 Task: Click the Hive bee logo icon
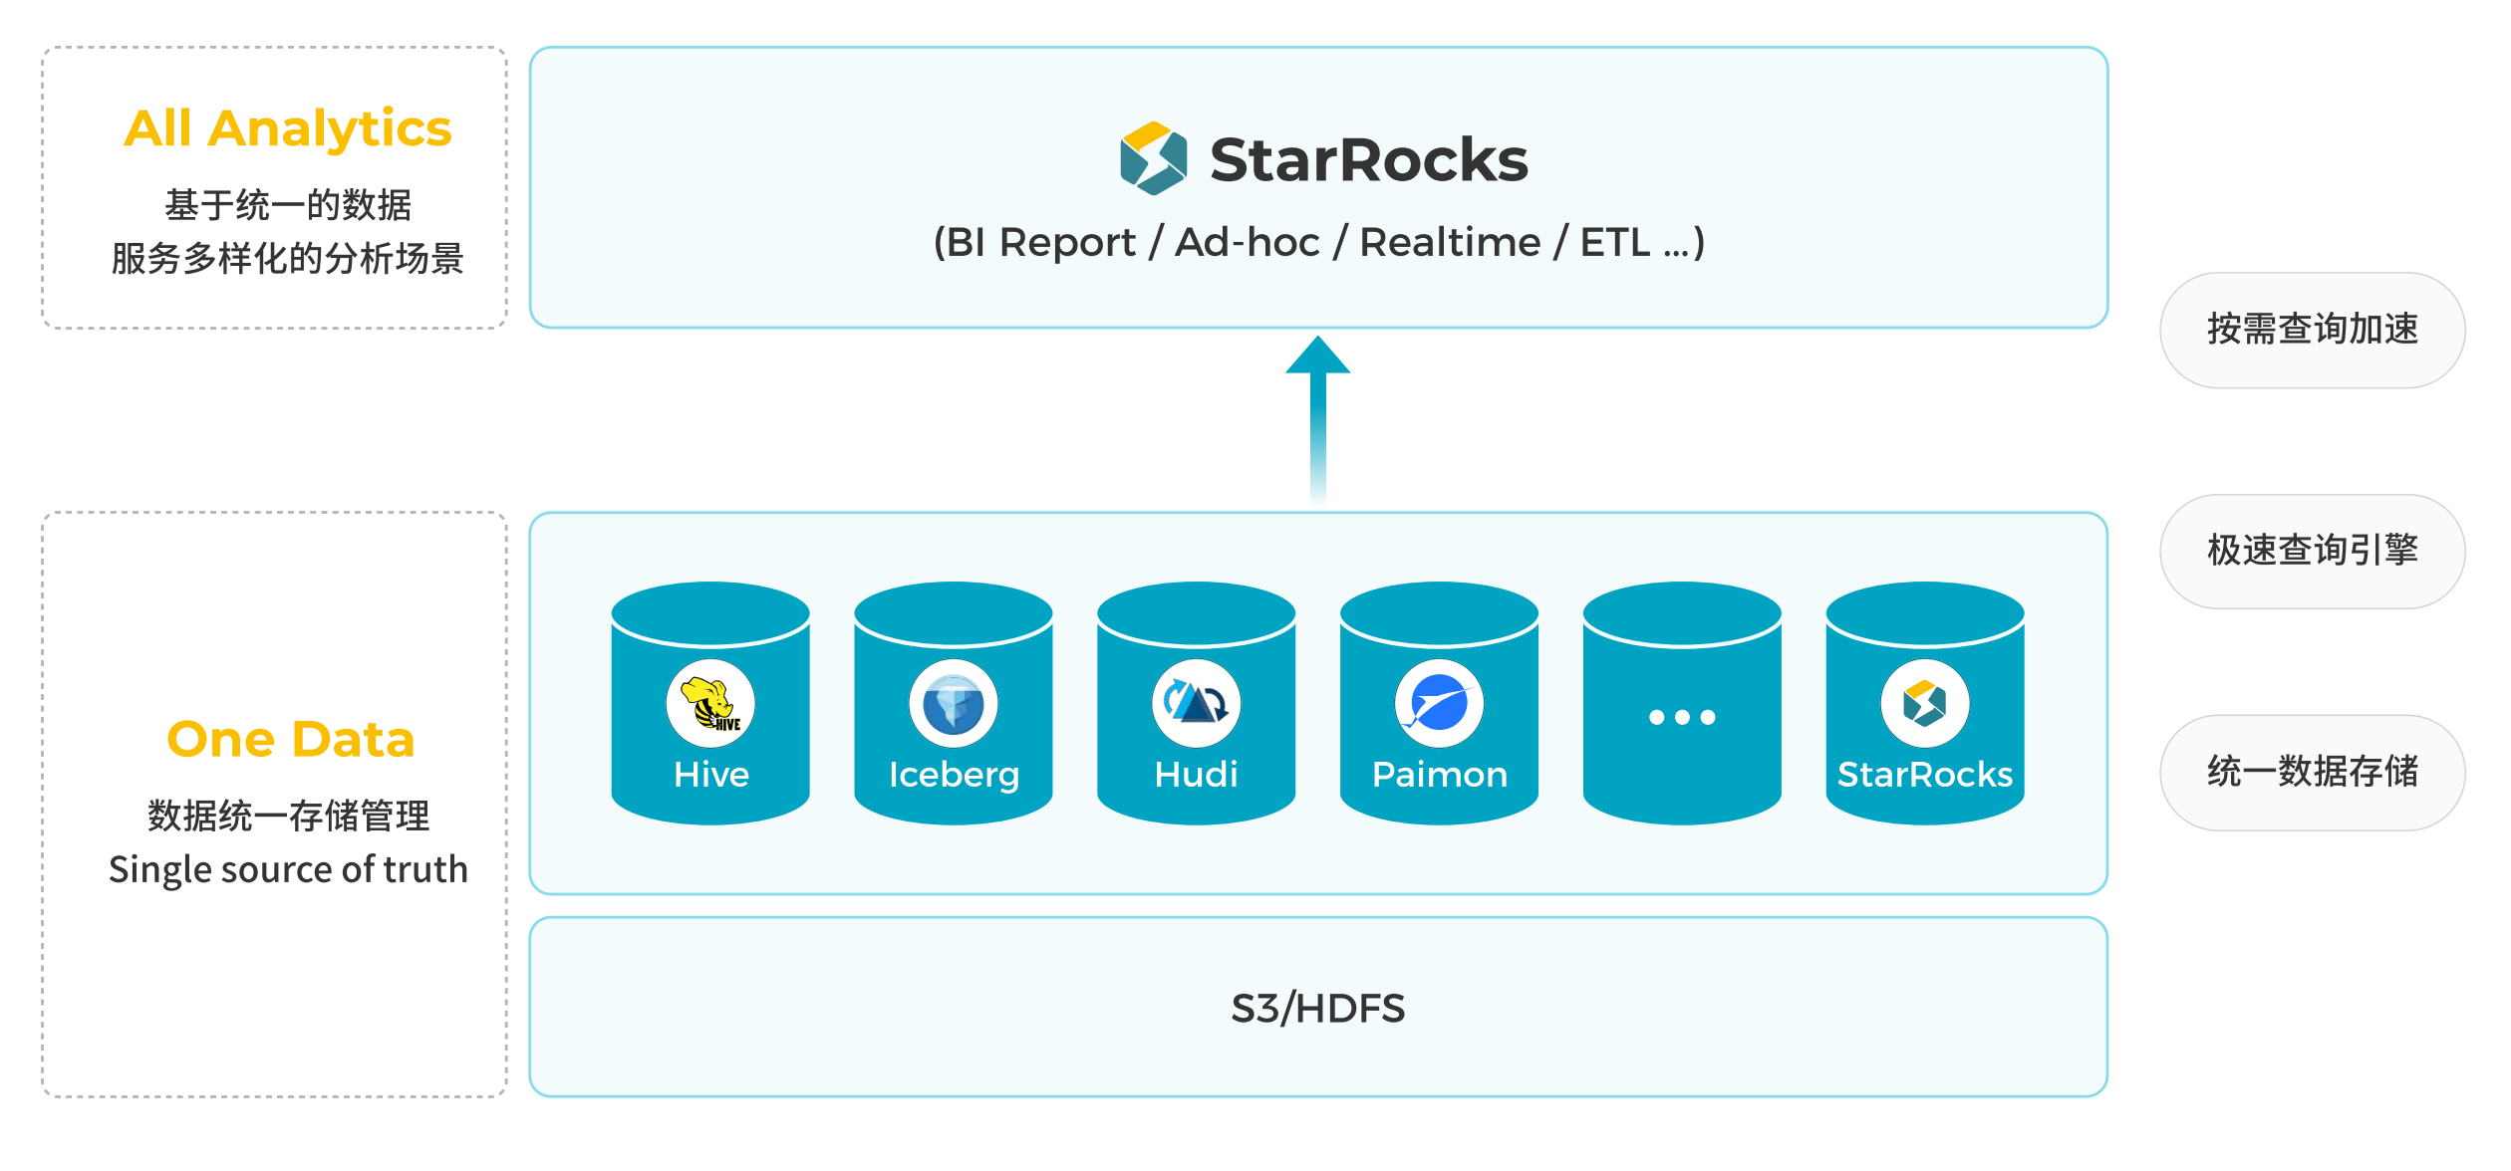tap(710, 704)
